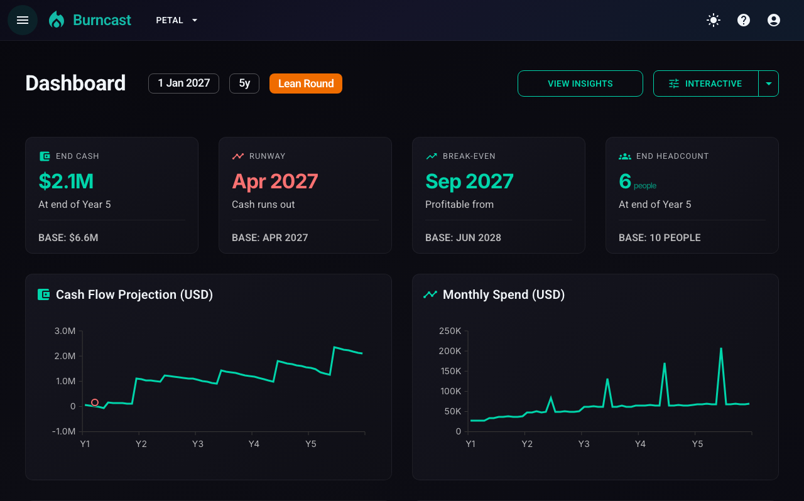Click the BASE: $6.6M text
Viewport: 804px width, 501px height.
(x=68, y=238)
